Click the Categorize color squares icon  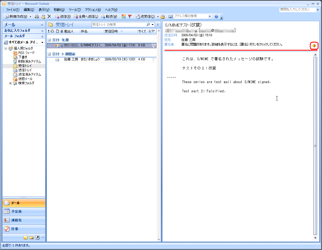[x=123, y=17]
